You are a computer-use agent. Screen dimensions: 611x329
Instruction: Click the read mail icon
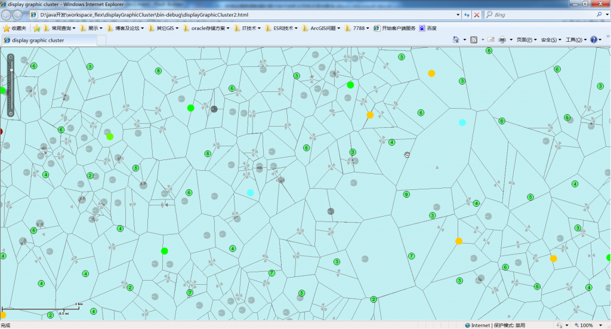coord(491,40)
